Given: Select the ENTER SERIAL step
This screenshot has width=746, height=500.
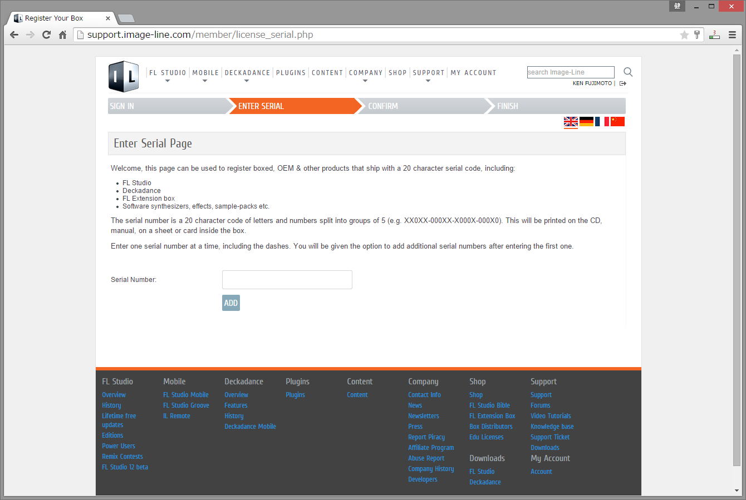Looking at the screenshot, I should [x=296, y=106].
